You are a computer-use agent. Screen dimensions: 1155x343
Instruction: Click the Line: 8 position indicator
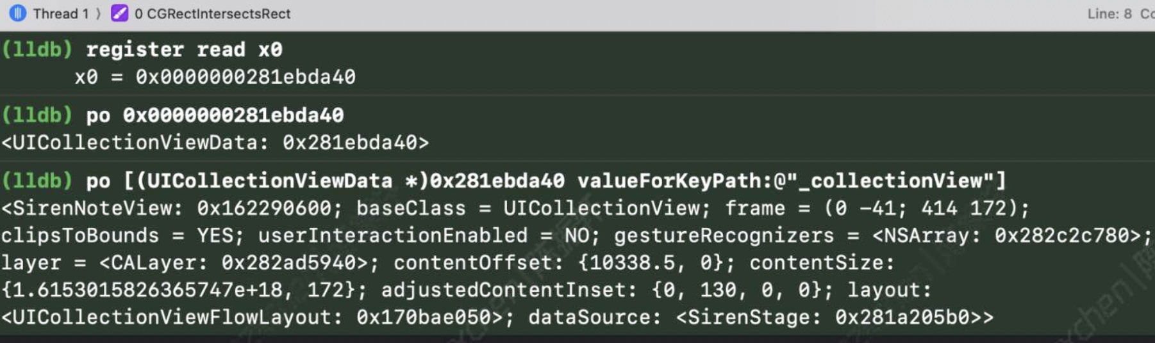point(1109,13)
